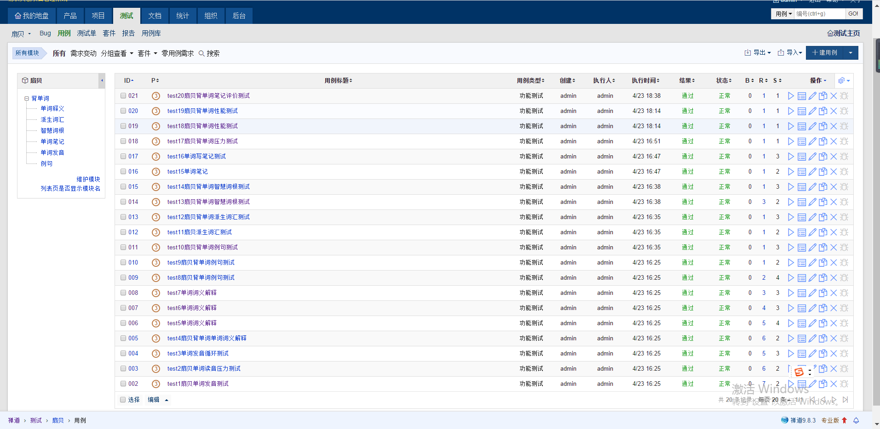
Task: Open the 导出 export dropdown
Action: pyautogui.click(x=758, y=53)
